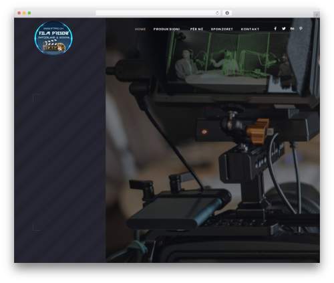Click the Film Present circular logo

[53, 38]
